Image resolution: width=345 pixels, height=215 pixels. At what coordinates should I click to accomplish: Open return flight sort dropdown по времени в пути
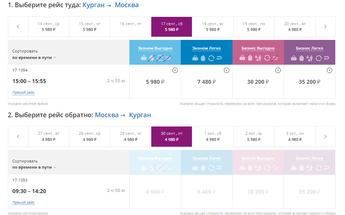(34, 167)
